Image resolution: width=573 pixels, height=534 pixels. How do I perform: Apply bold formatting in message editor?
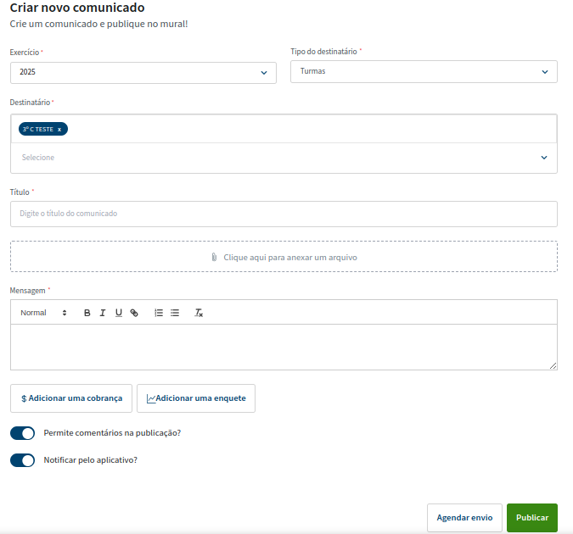(87, 313)
